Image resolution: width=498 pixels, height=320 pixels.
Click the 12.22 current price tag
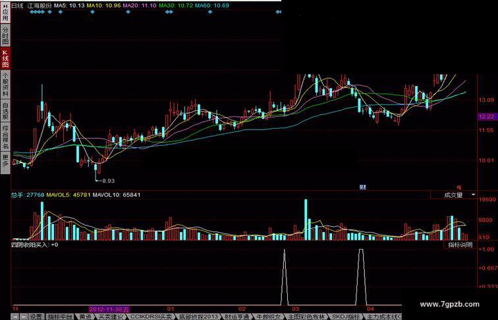pos(487,117)
